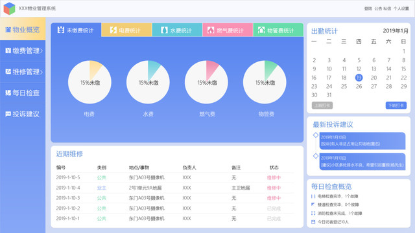Select highlighted date 19 in calendar

[359, 78]
